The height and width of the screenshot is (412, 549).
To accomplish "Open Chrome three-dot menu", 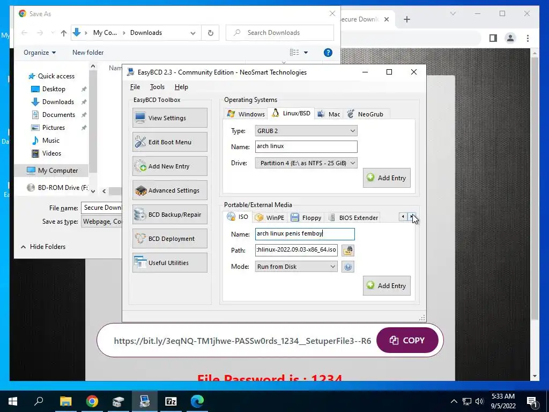I will point(528,38).
